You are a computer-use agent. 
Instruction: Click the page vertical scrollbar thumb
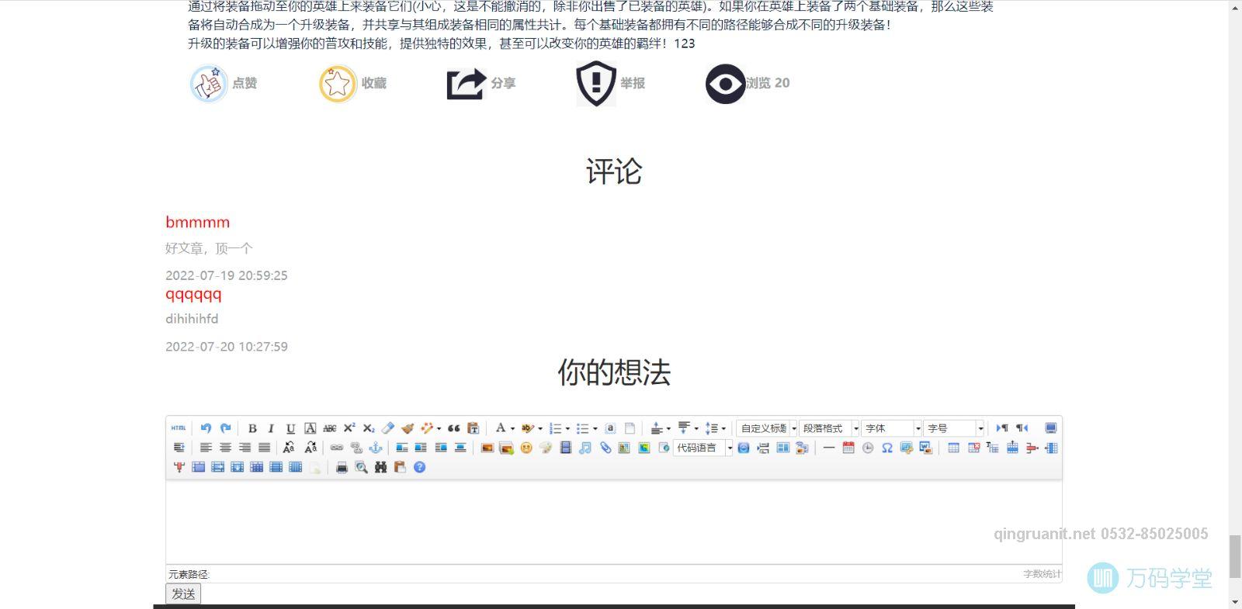1235,555
